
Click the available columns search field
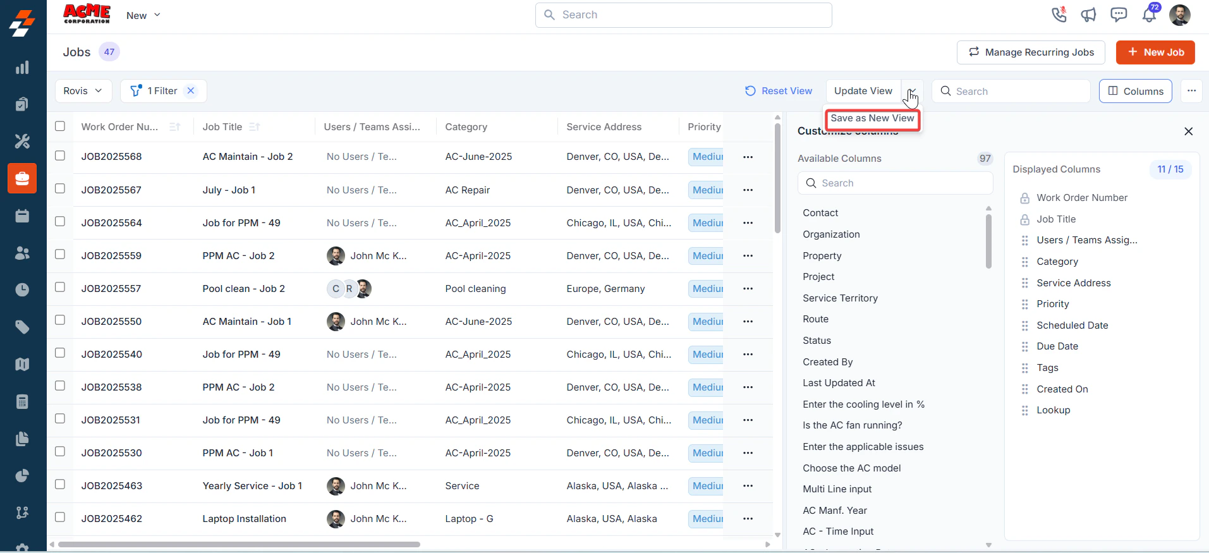(x=895, y=183)
